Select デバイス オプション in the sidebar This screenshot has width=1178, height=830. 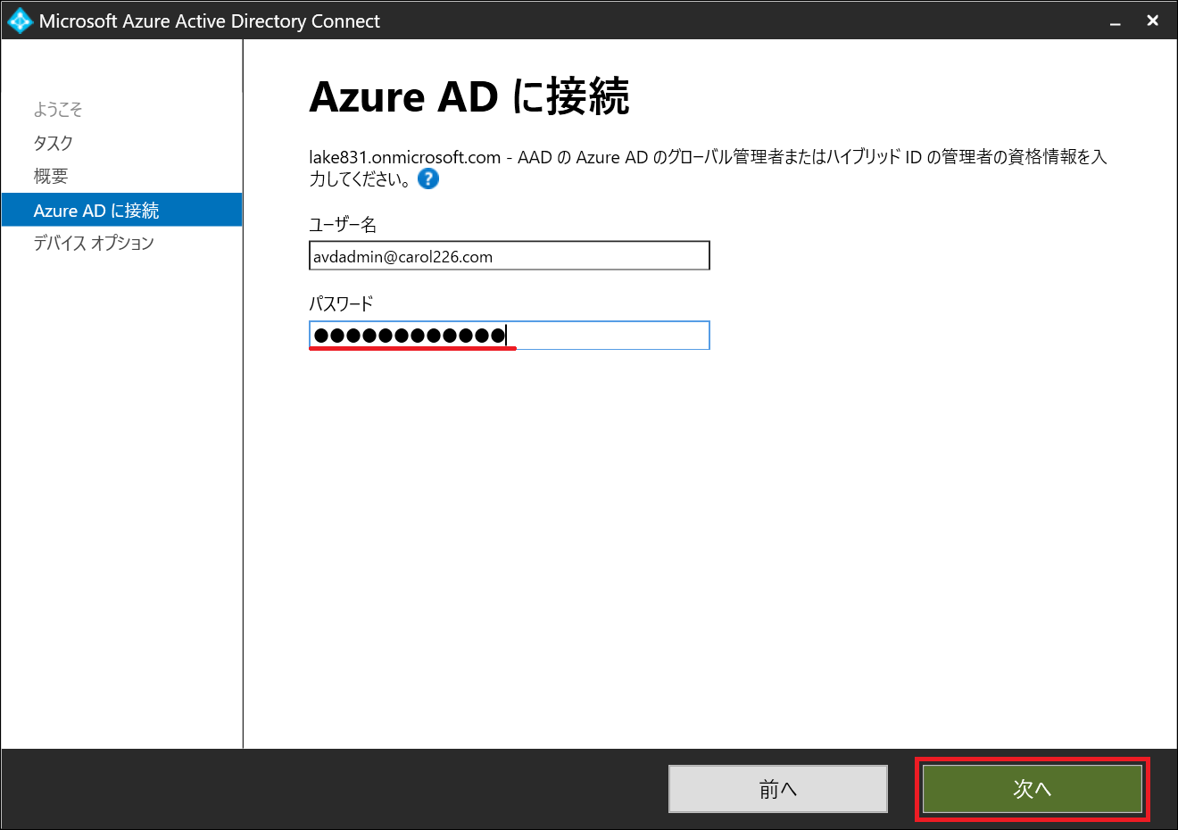pos(94,243)
